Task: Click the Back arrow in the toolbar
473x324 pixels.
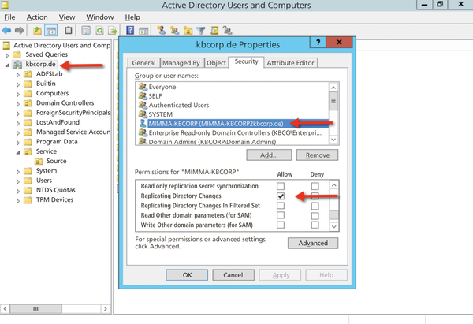Action: (6, 30)
